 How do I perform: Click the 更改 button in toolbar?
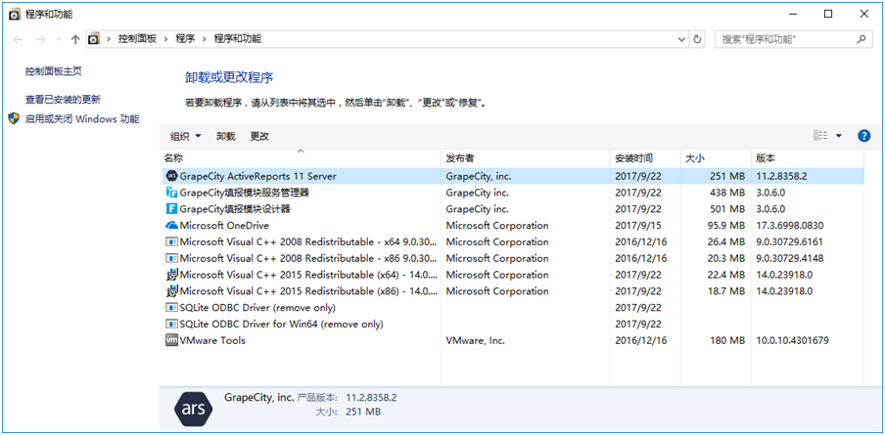[x=258, y=136]
